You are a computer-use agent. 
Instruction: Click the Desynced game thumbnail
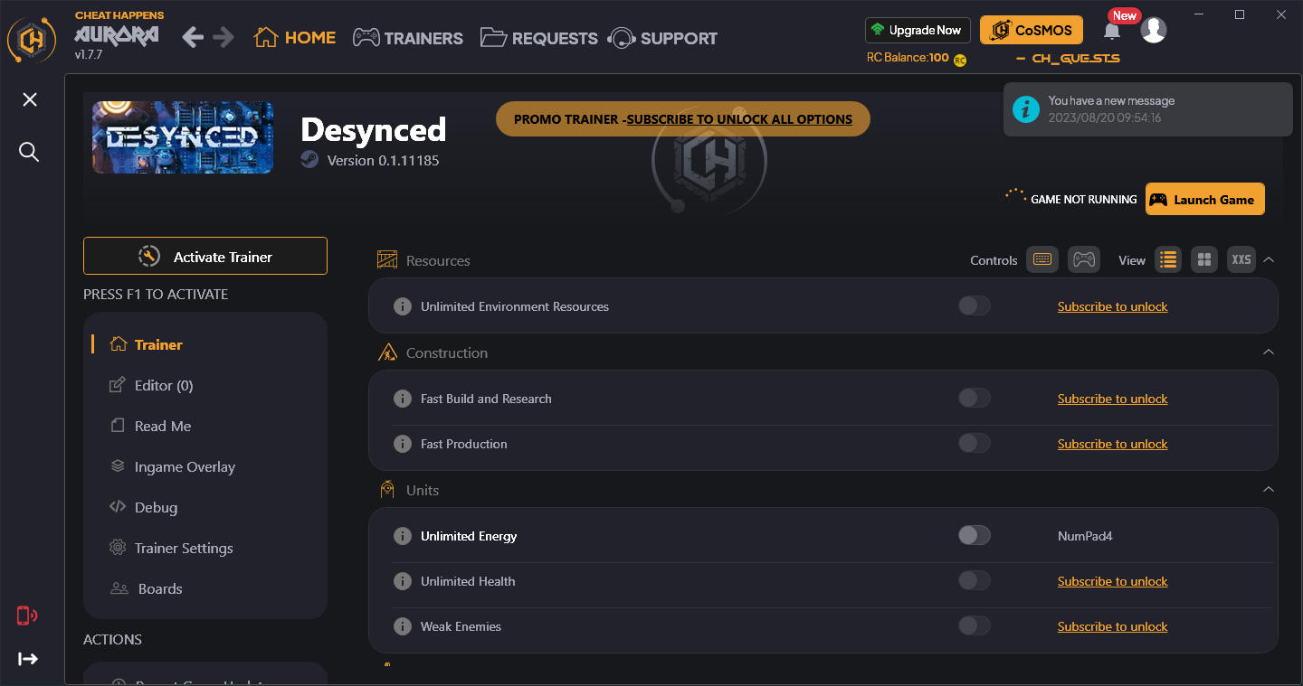pyautogui.click(x=183, y=137)
